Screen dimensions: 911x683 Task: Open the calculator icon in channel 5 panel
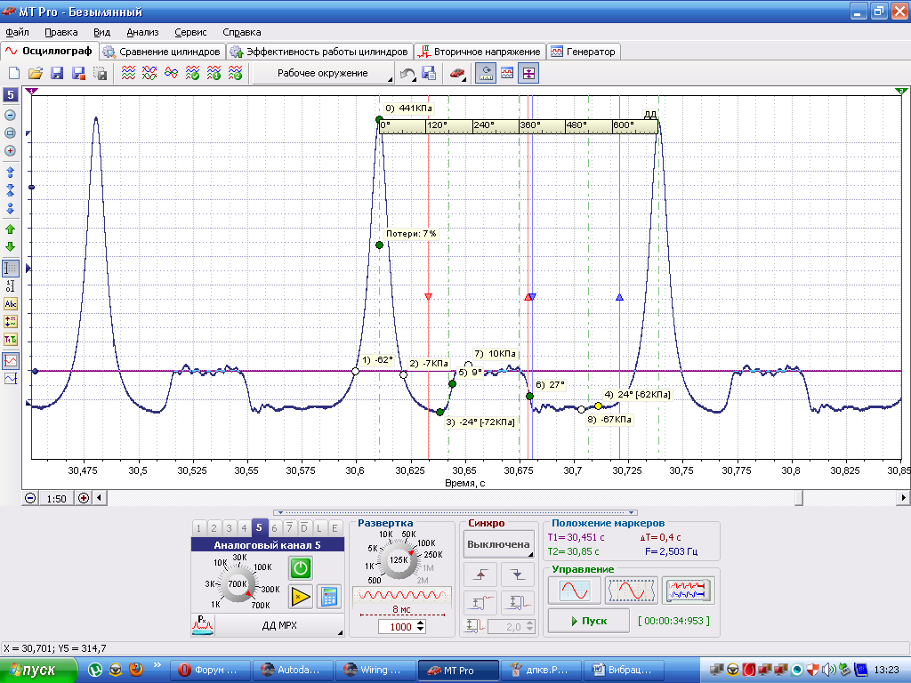tap(329, 597)
